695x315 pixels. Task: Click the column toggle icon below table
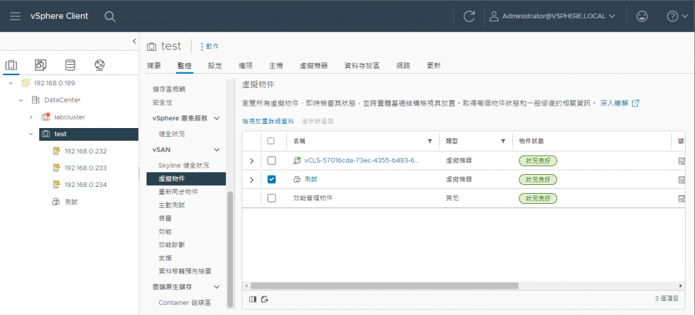(x=252, y=299)
